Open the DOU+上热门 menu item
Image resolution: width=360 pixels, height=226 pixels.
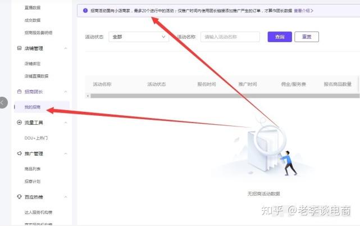click(36, 138)
